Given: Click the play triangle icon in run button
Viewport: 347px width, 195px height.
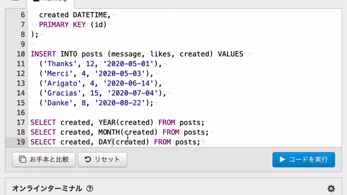Looking at the screenshot, I should coord(282,159).
